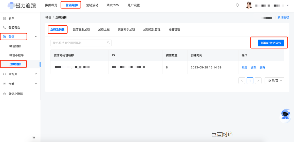
Task: Collapse the sidebar with bottom icon
Action: coord(34,138)
